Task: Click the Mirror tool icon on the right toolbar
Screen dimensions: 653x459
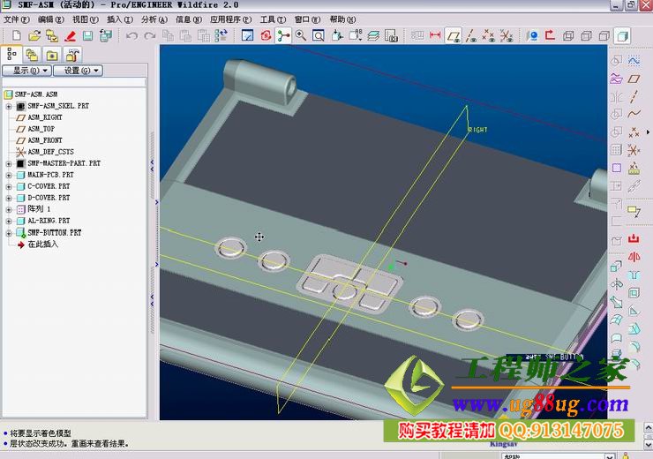Action: pyautogui.click(x=633, y=257)
